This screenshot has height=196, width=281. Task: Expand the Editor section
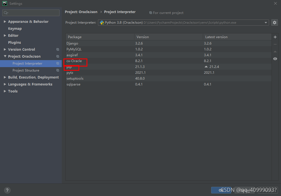5,36
